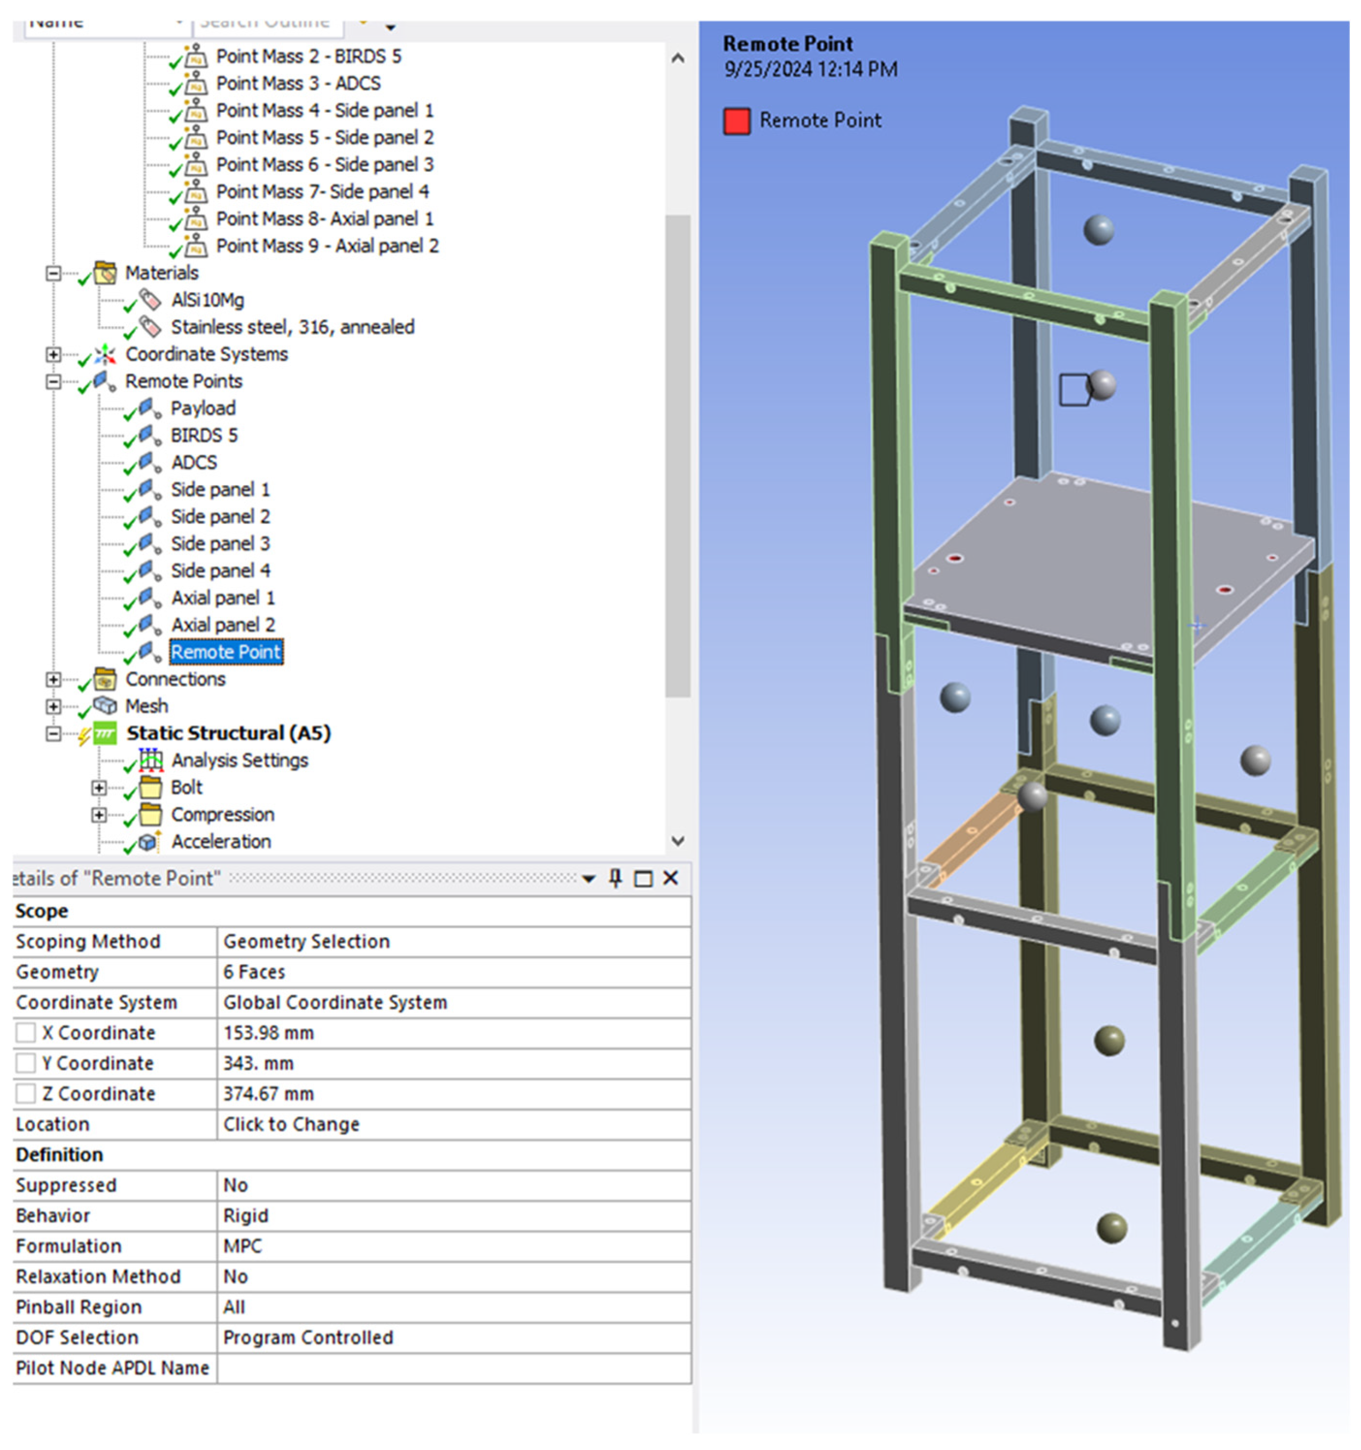Click the Coordinate Systems triad icon
The image size is (1361, 1450).
pos(105,355)
